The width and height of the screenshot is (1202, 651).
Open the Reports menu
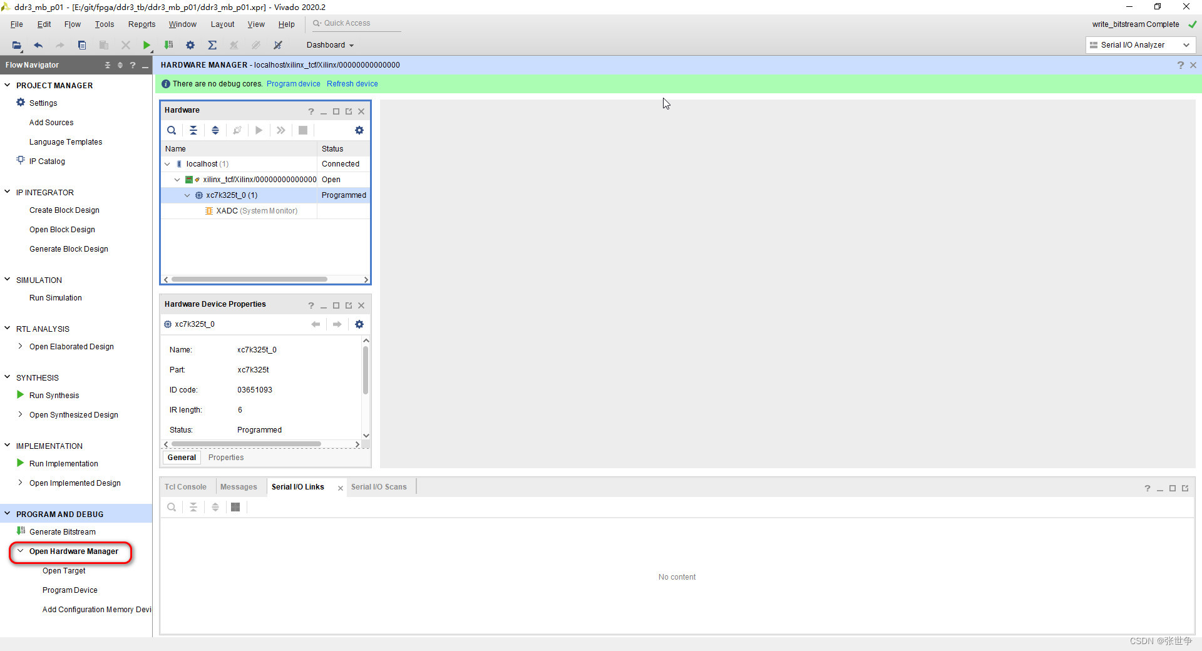click(x=142, y=24)
